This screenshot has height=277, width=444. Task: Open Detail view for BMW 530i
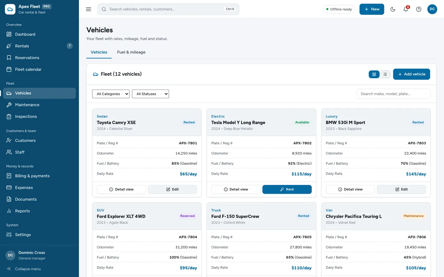pos(350,189)
